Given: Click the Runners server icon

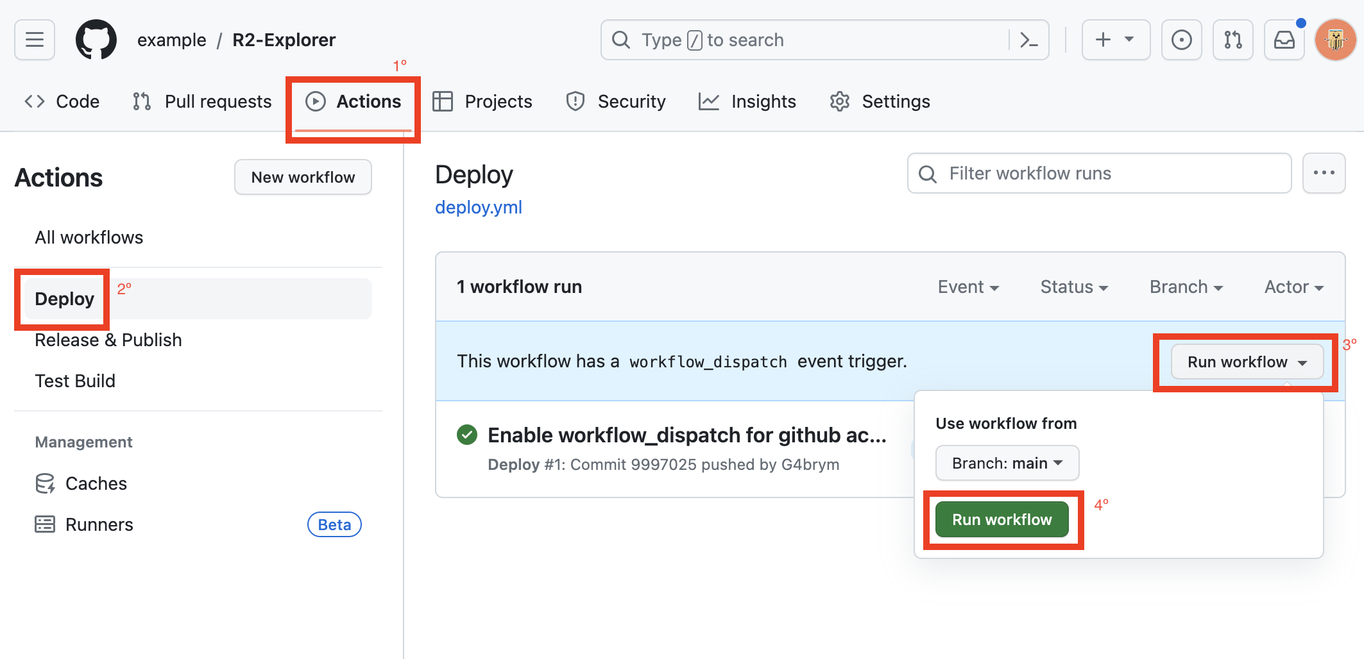Looking at the screenshot, I should 45,524.
